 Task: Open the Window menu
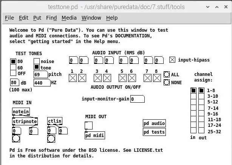pos(91,18)
